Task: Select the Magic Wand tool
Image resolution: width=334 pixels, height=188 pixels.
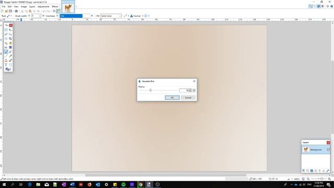Action: (6, 43)
